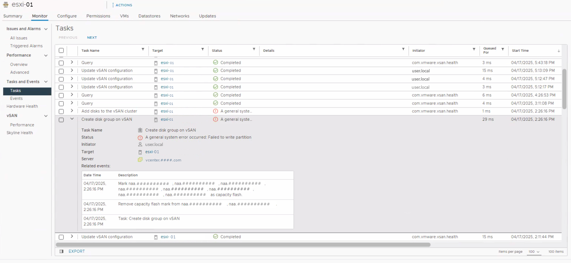Click the column chooser icon beside Export
The image size is (571, 263).
coord(61,251)
